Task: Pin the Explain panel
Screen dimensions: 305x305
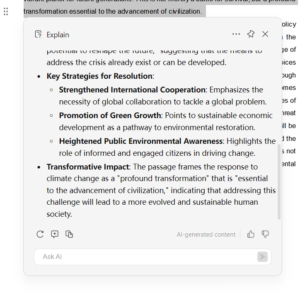Action: 251,34
